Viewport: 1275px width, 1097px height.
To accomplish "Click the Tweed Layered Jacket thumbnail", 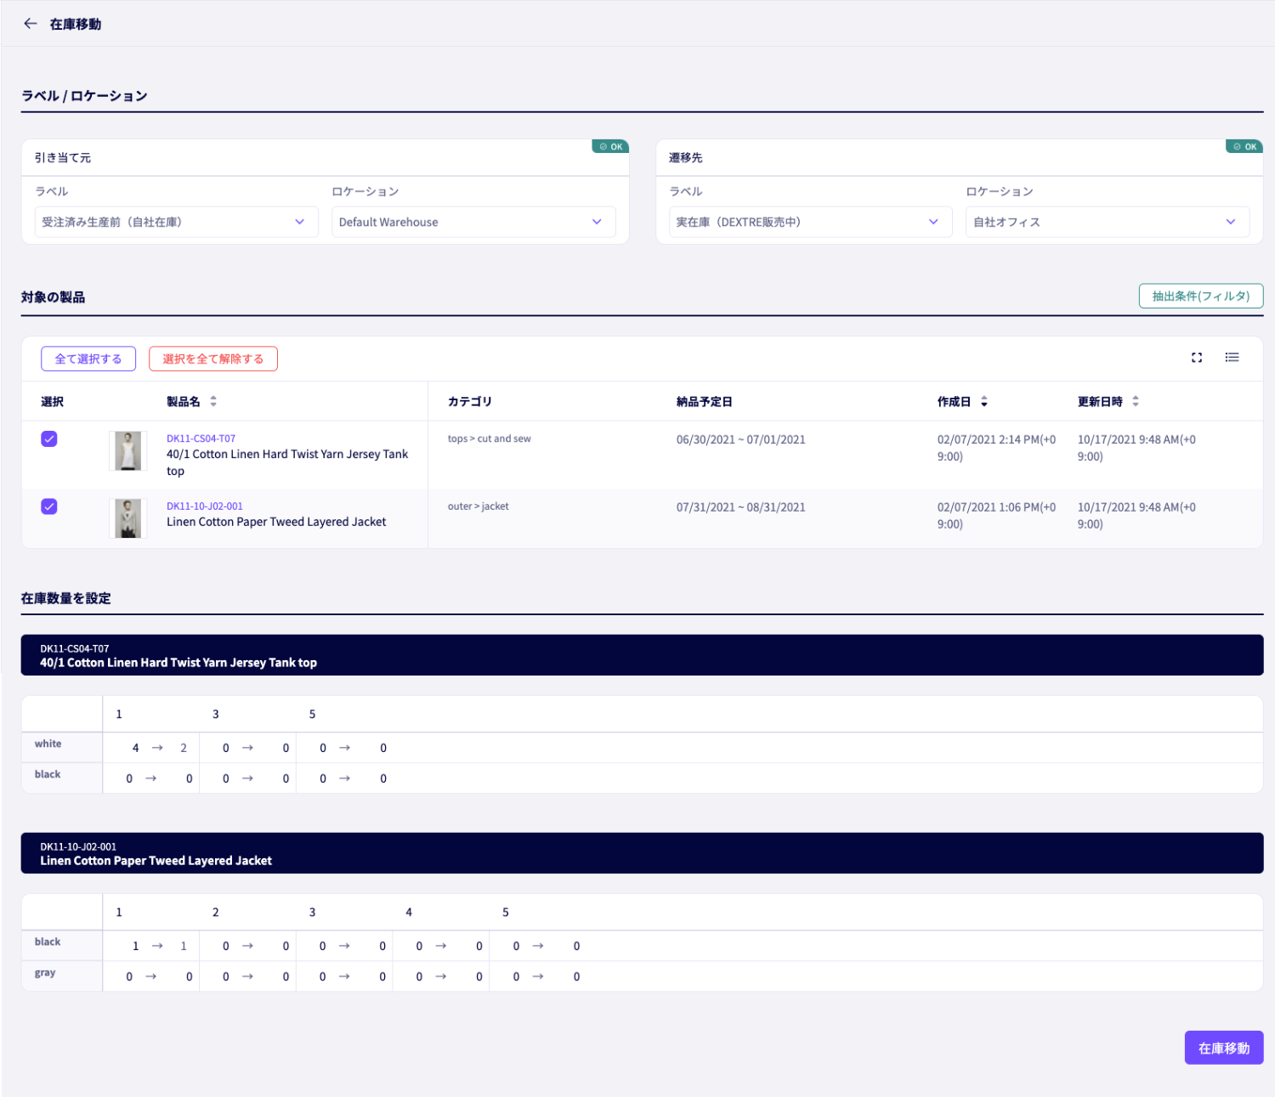I will [x=128, y=518].
